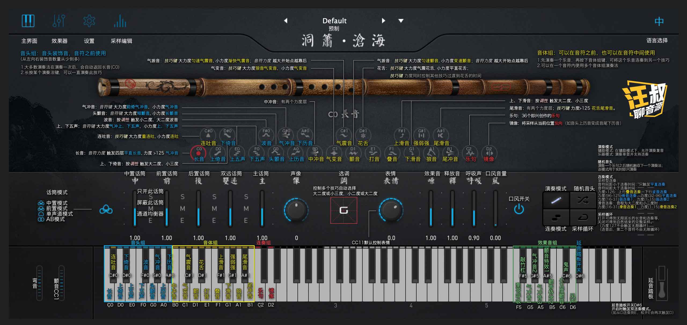Click the 语言选择 language selection text
The width and height of the screenshot is (687, 325).
[657, 40]
